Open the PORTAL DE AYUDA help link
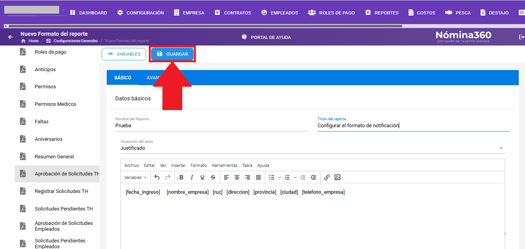The width and height of the screenshot is (525, 249). pyautogui.click(x=266, y=37)
